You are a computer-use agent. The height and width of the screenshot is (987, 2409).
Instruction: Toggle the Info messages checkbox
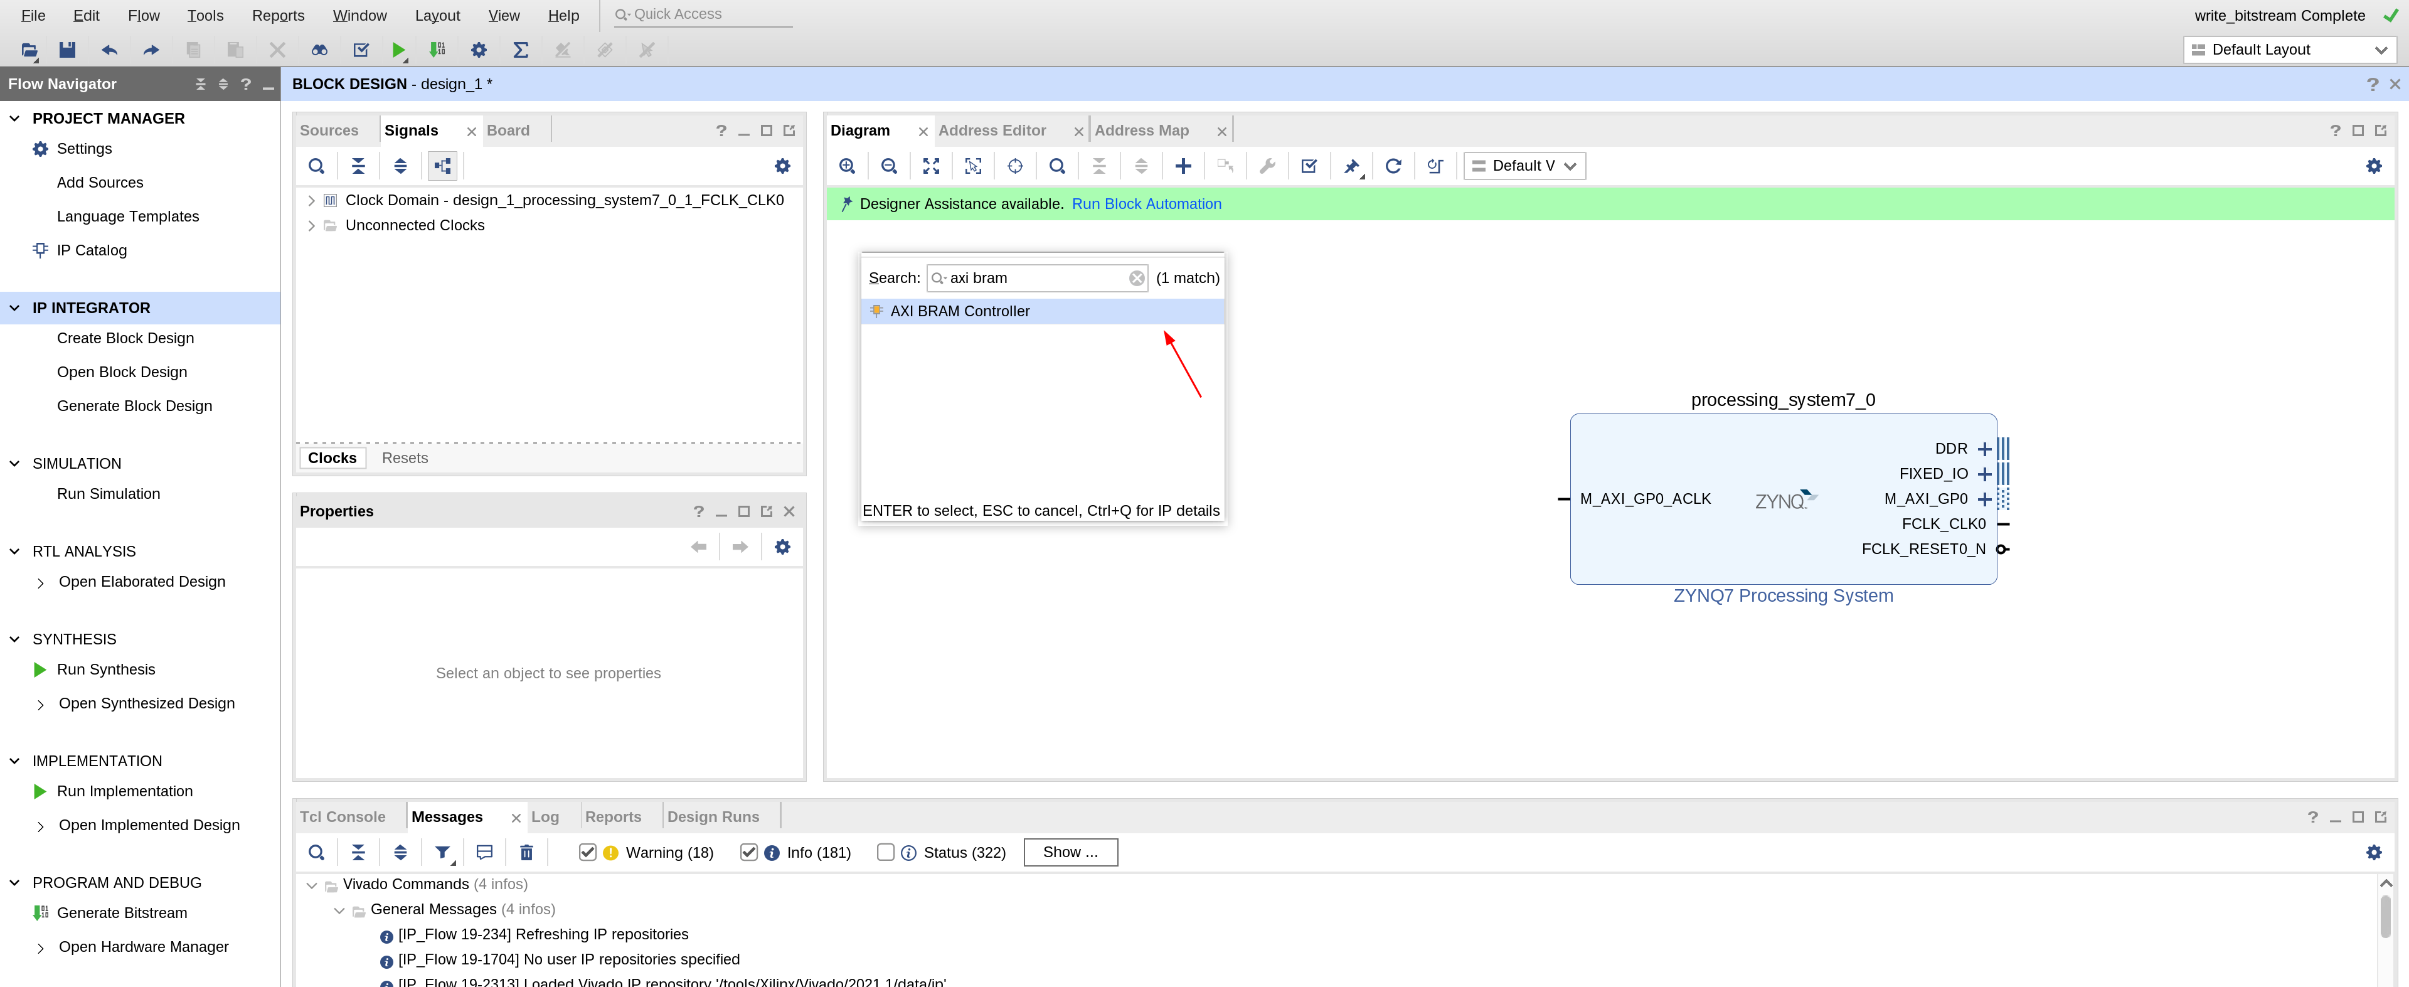pos(748,852)
